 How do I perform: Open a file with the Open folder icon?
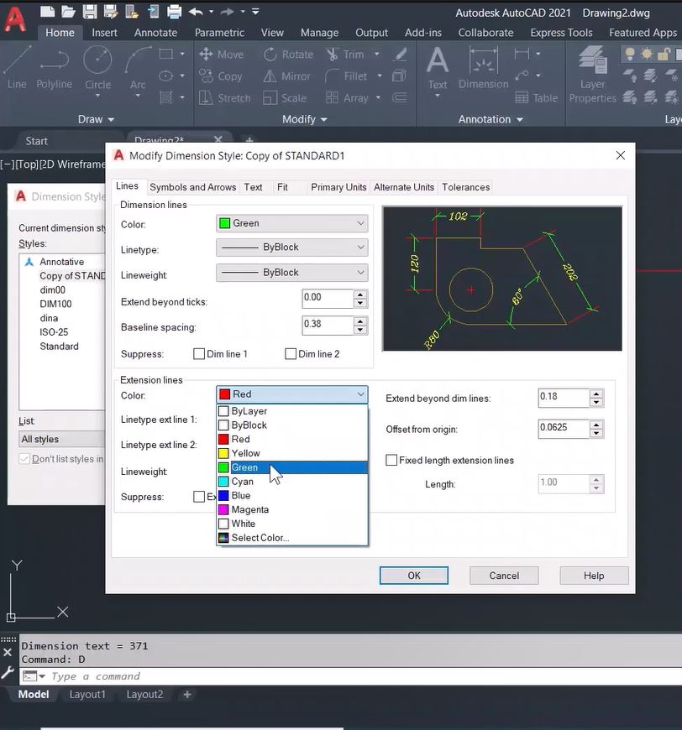[68, 11]
